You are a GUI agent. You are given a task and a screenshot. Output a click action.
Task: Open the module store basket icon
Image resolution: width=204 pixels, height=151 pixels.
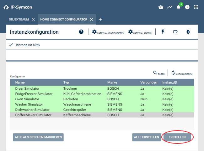pos(161,7)
